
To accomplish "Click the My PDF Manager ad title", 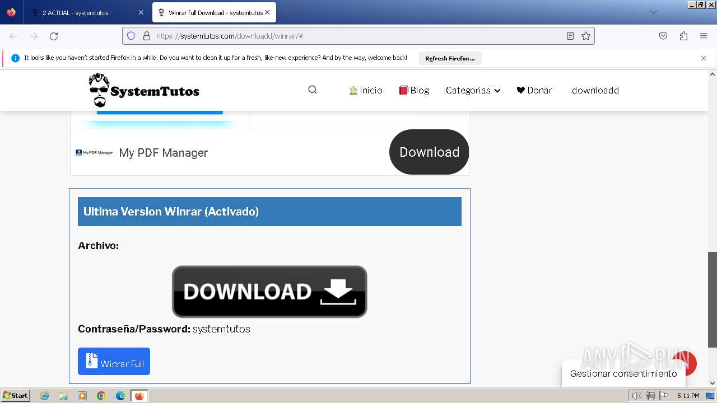I will (x=164, y=153).
